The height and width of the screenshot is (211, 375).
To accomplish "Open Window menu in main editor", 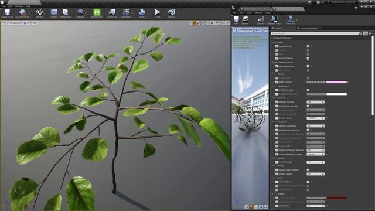I will (x=19, y=6).
